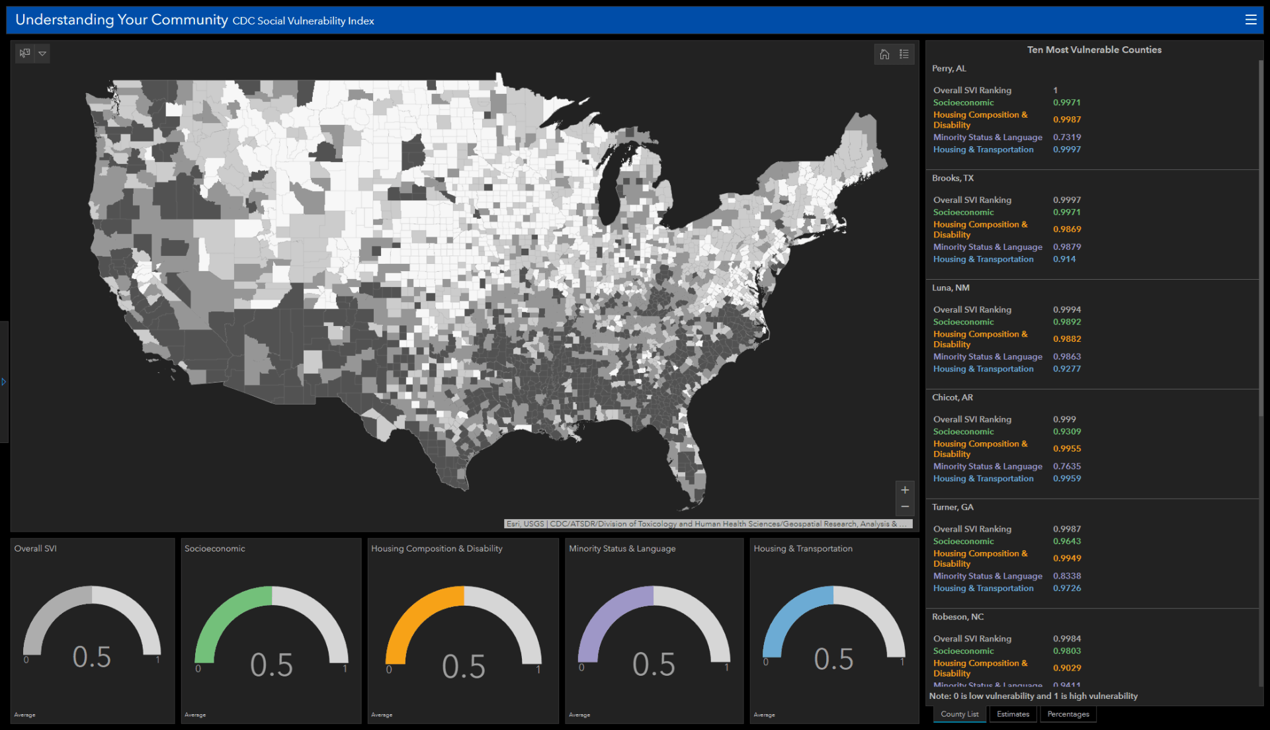Toggle the Socioeconomic gauge category
Screen dimensions: 1270x730
(271, 630)
